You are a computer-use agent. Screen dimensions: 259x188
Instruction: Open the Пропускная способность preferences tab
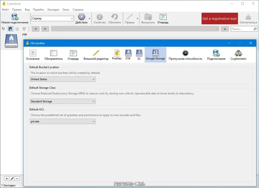(x=185, y=55)
